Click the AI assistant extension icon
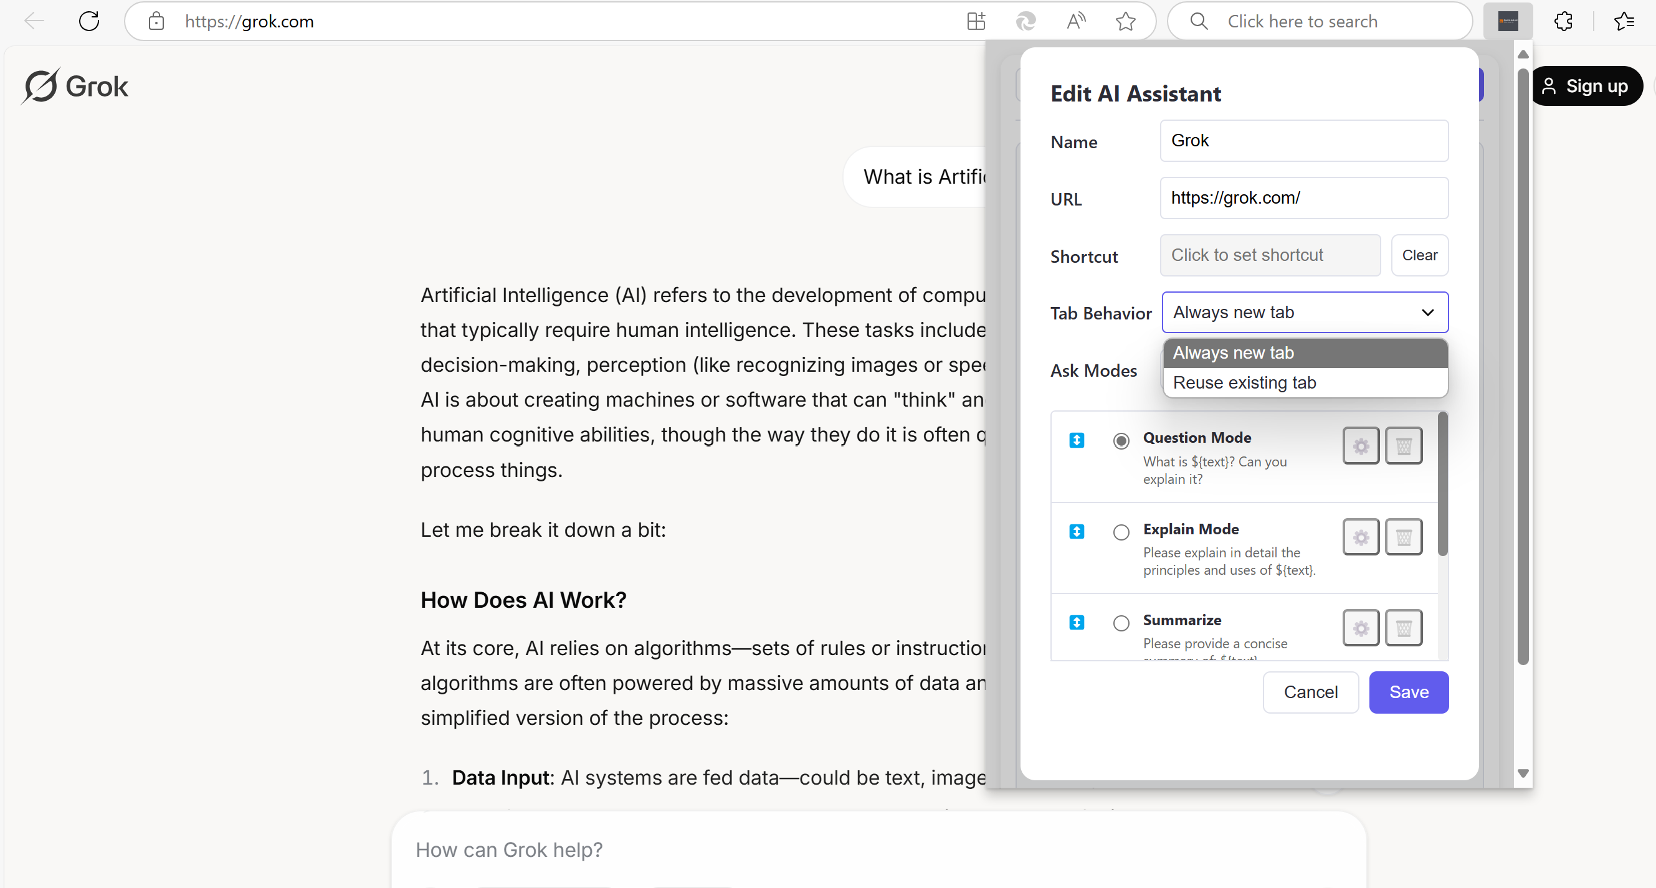The height and width of the screenshot is (888, 1656). pos(1508,21)
